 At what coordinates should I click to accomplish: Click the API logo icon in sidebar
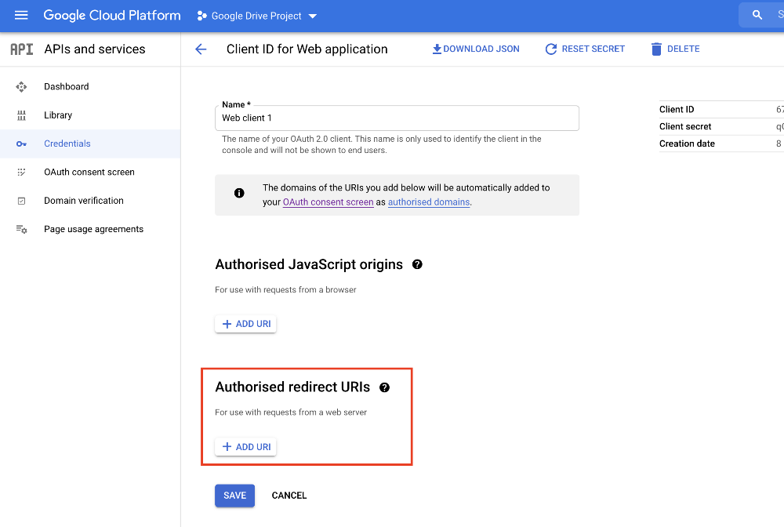pyautogui.click(x=22, y=49)
